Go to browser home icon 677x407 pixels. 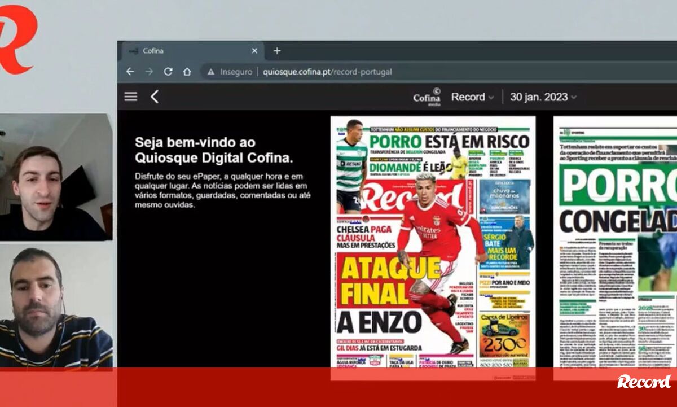tap(187, 72)
